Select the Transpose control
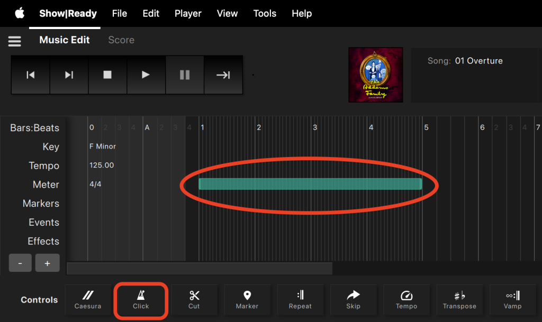542x322 pixels. click(x=459, y=300)
